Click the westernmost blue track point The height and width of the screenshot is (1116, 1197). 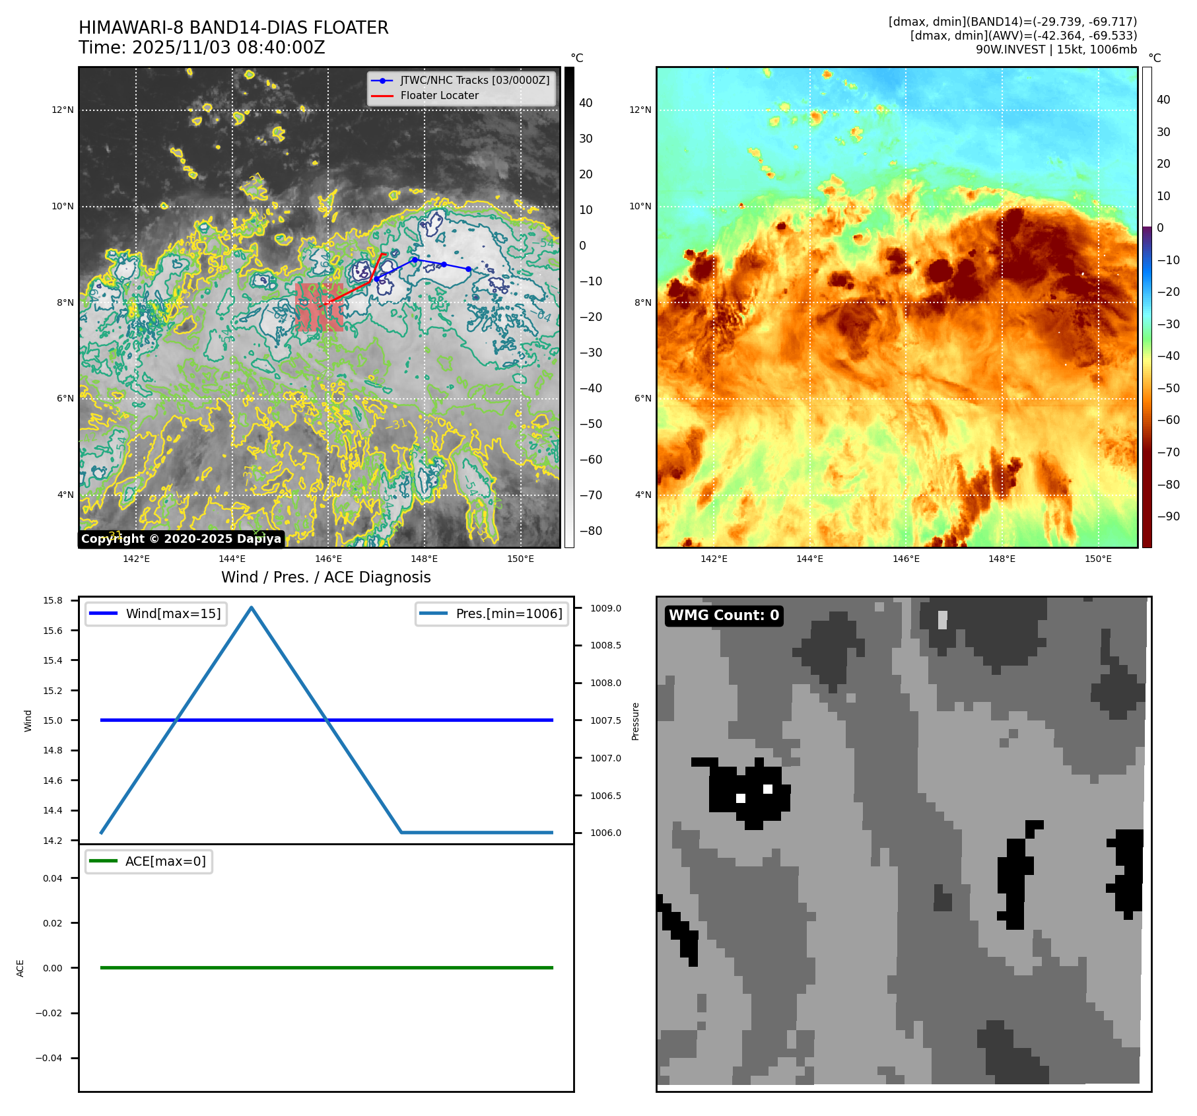pyautogui.click(x=376, y=279)
